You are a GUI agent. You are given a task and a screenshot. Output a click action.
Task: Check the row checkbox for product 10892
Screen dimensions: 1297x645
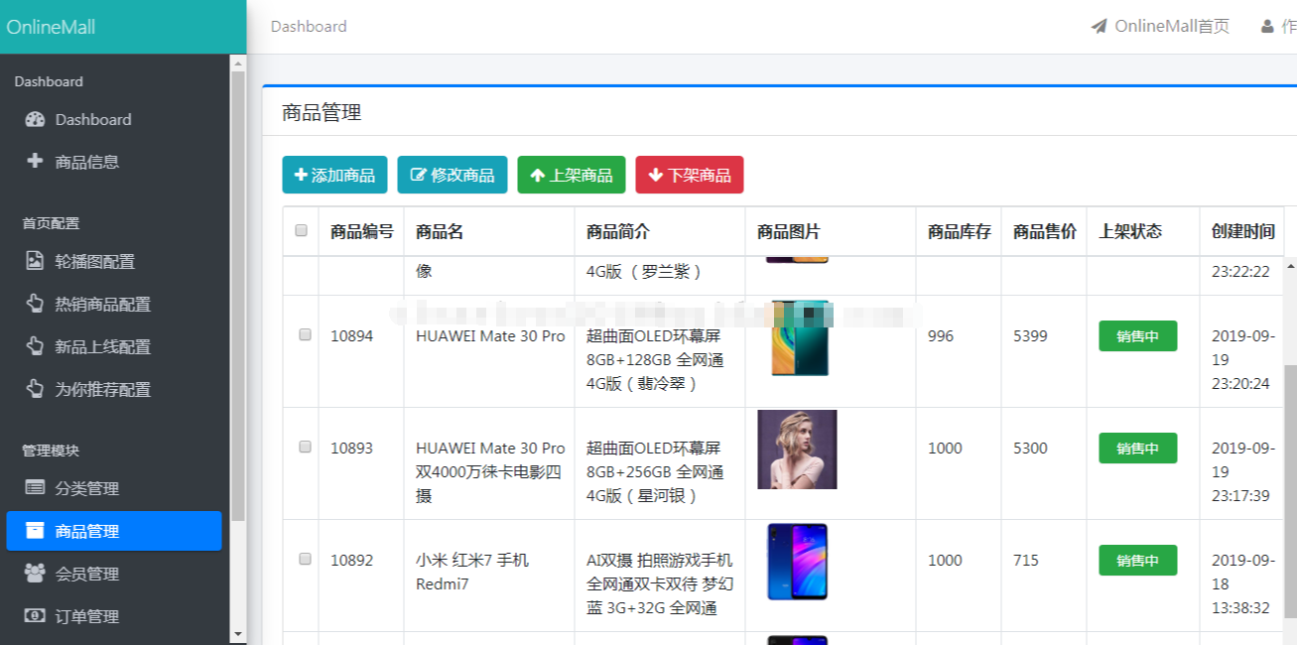pos(305,559)
